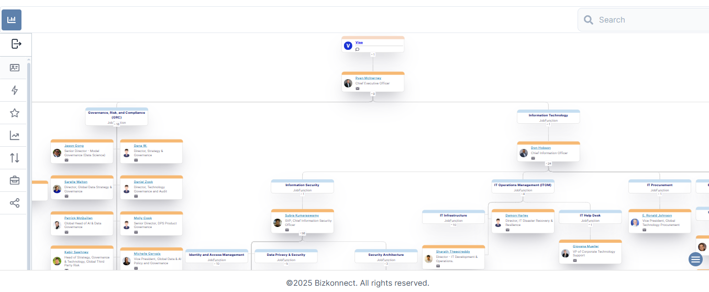Click email icon on E. Ronald Johnson card
The width and height of the screenshot is (709, 292).
tap(645, 230)
